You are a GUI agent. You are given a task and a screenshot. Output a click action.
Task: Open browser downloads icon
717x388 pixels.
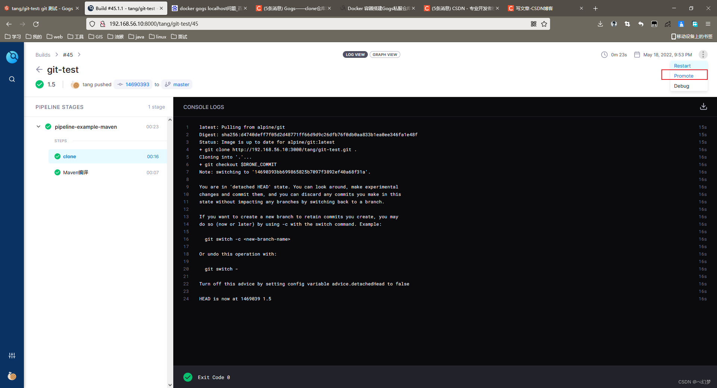click(600, 24)
